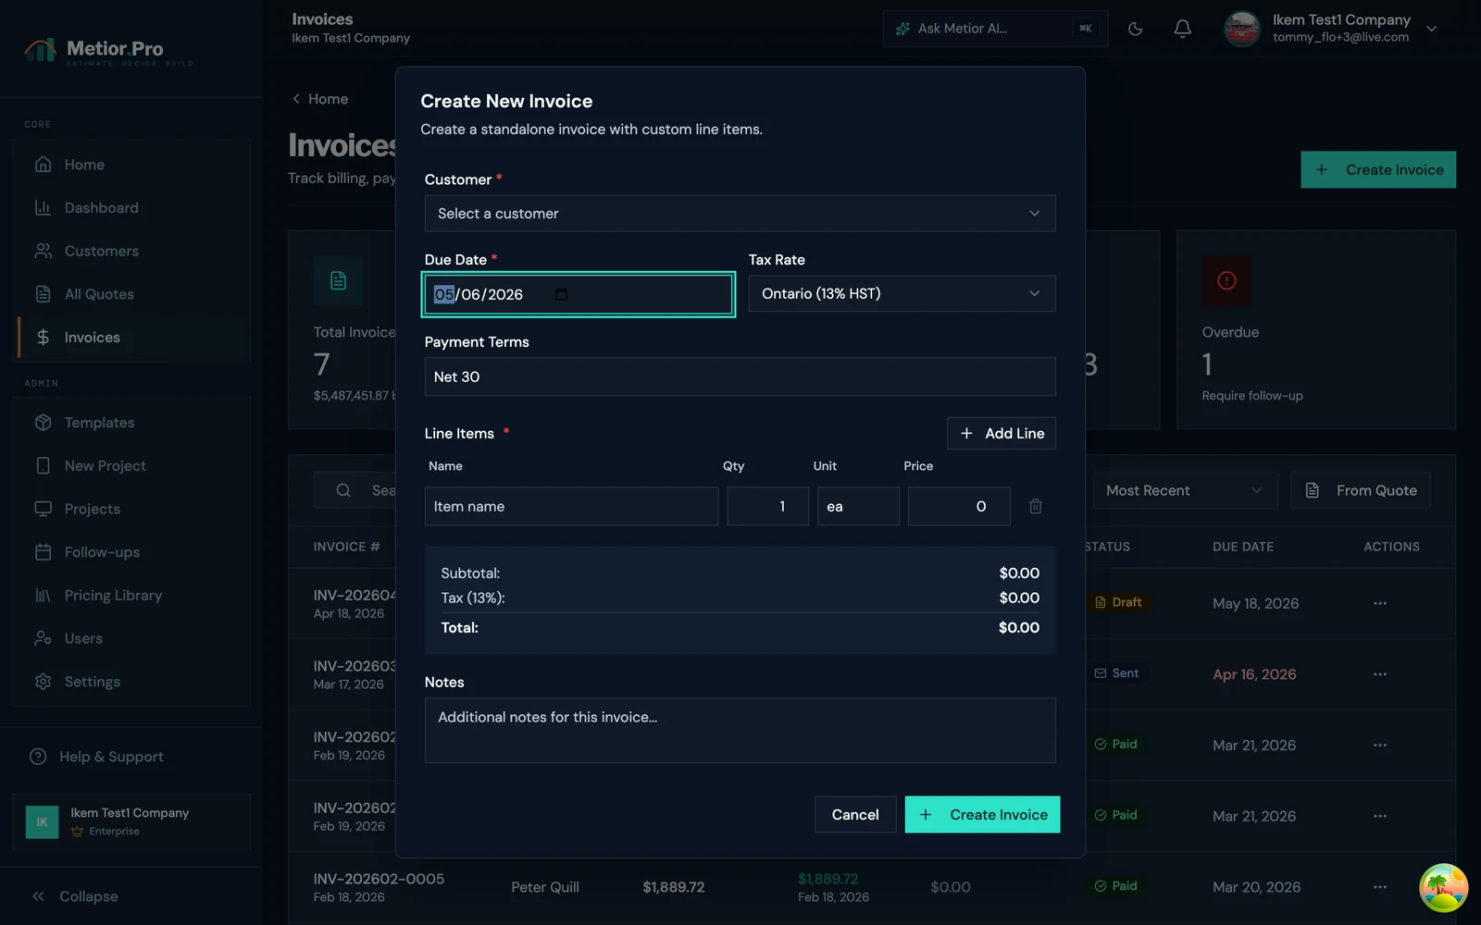The width and height of the screenshot is (1481, 925).
Task: Submit with dialog Create Invoice button
Action: click(x=982, y=815)
